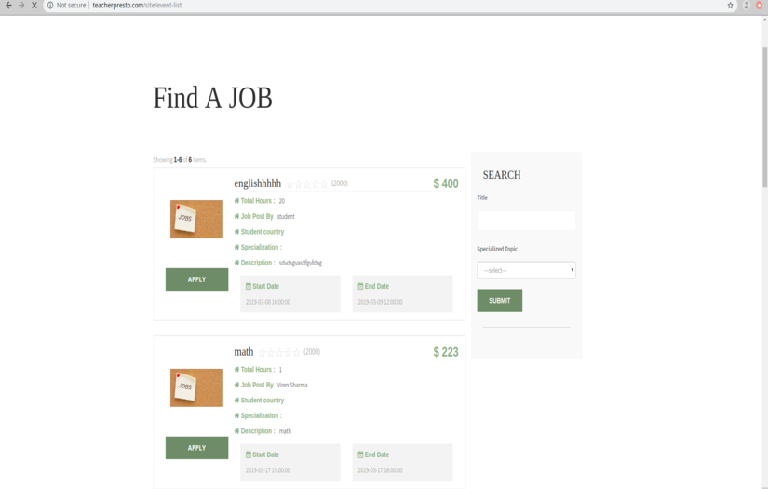Click the Find A JOB heading

[x=212, y=98]
